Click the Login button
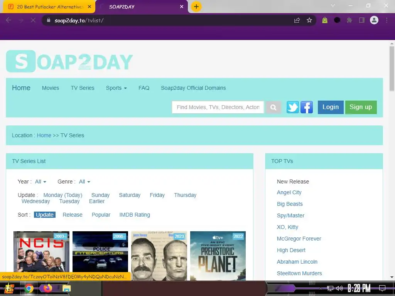 pos(331,107)
